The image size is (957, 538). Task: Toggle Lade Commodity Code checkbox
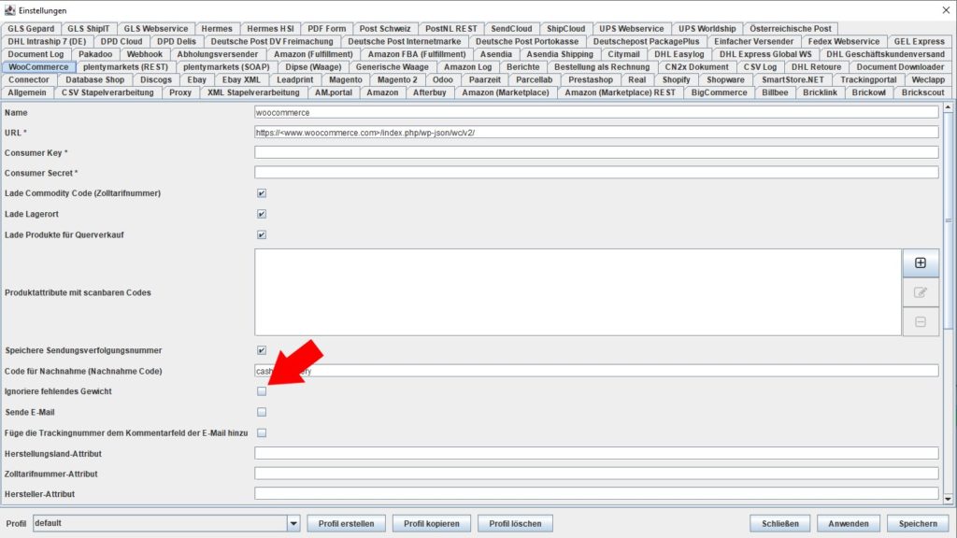tap(262, 193)
